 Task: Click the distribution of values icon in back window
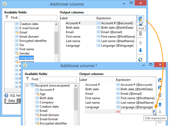(x=140, y=59)
